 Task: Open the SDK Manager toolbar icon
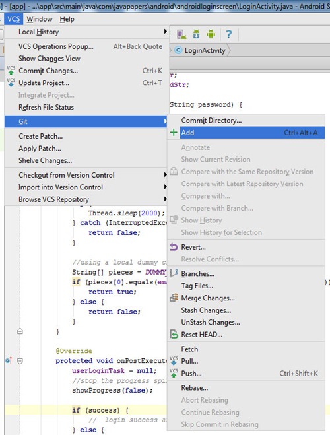(x=196, y=34)
